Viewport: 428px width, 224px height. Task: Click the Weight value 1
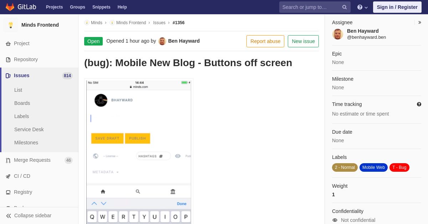(x=333, y=194)
